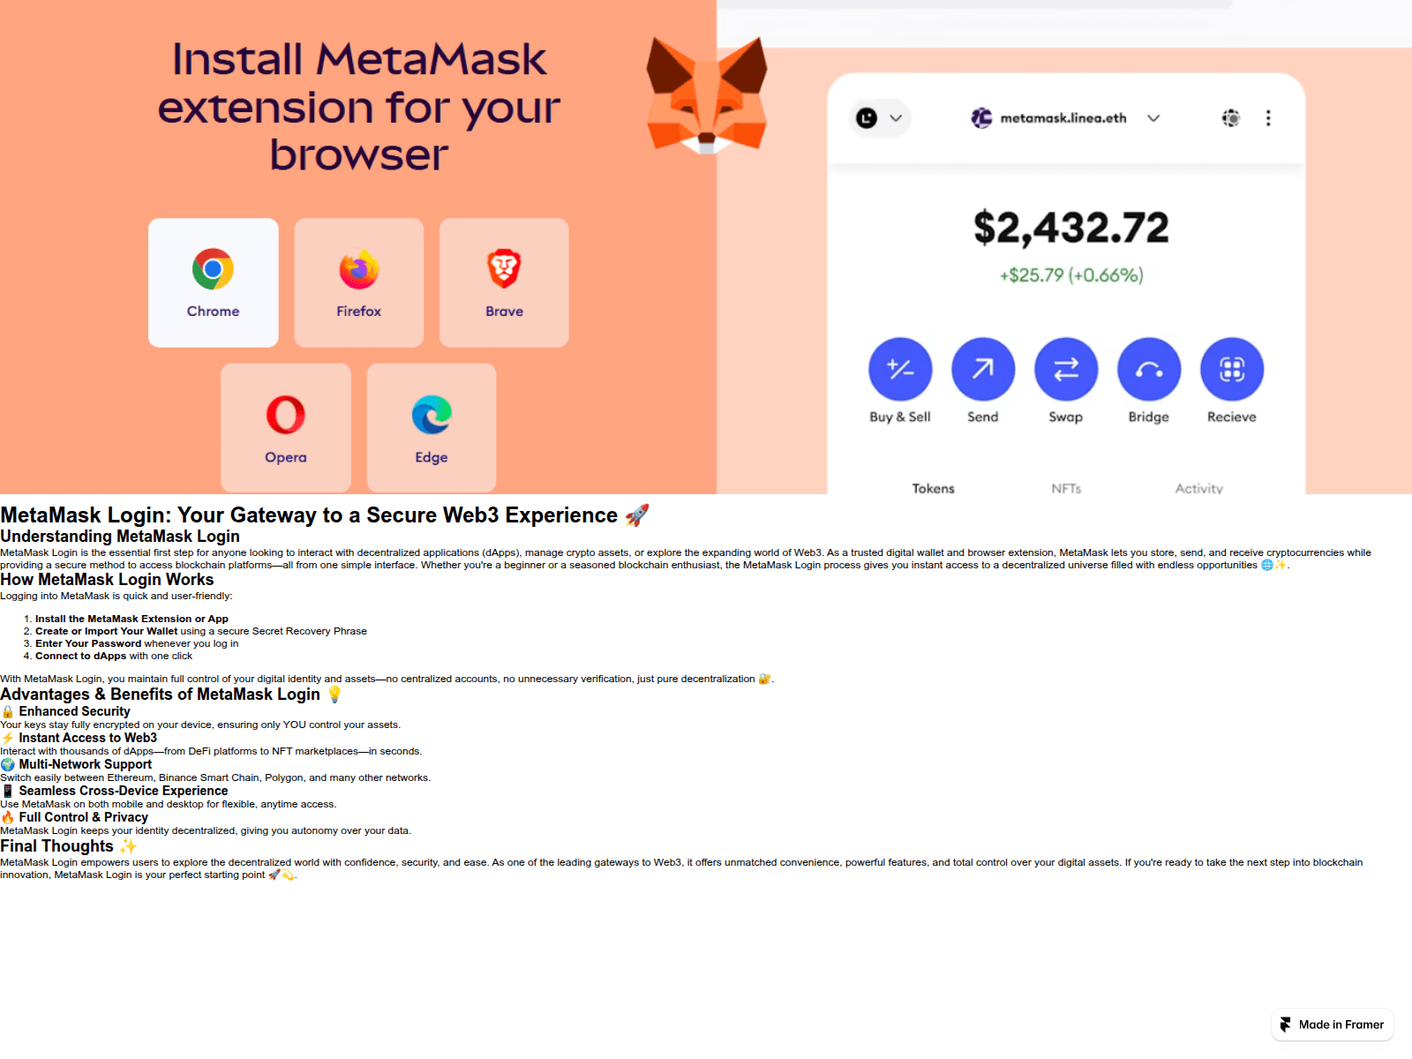Click the Final Thoughts heading
Image resolution: width=1412 pixels, height=1059 pixels.
[x=69, y=846]
